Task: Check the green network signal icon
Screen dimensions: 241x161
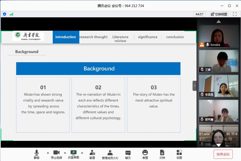Action: [x=11, y=14]
